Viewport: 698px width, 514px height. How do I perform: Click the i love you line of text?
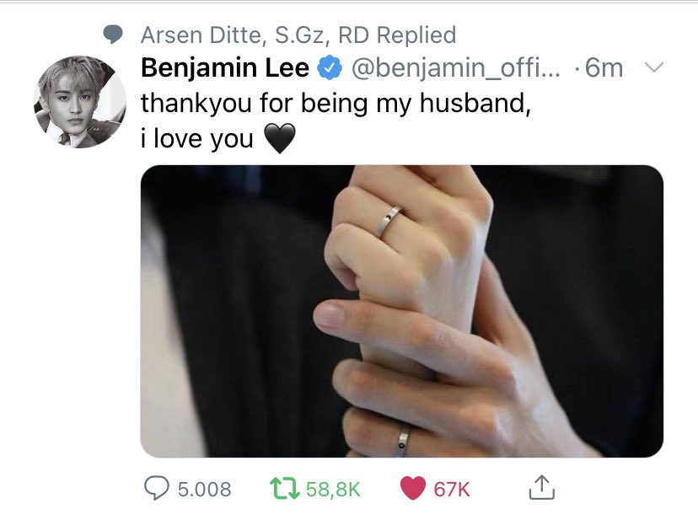pos(196,138)
